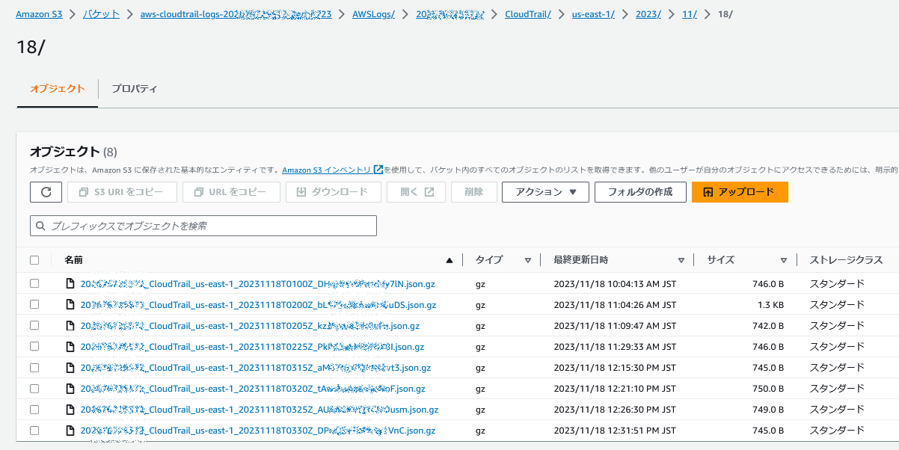Select checkbox for T0205Z log file
The width and height of the screenshot is (899, 450).
[x=34, y=326]
